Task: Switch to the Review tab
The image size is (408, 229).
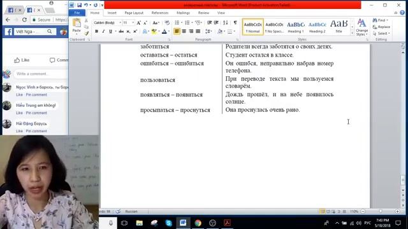Action: click(x=203, y=13)
